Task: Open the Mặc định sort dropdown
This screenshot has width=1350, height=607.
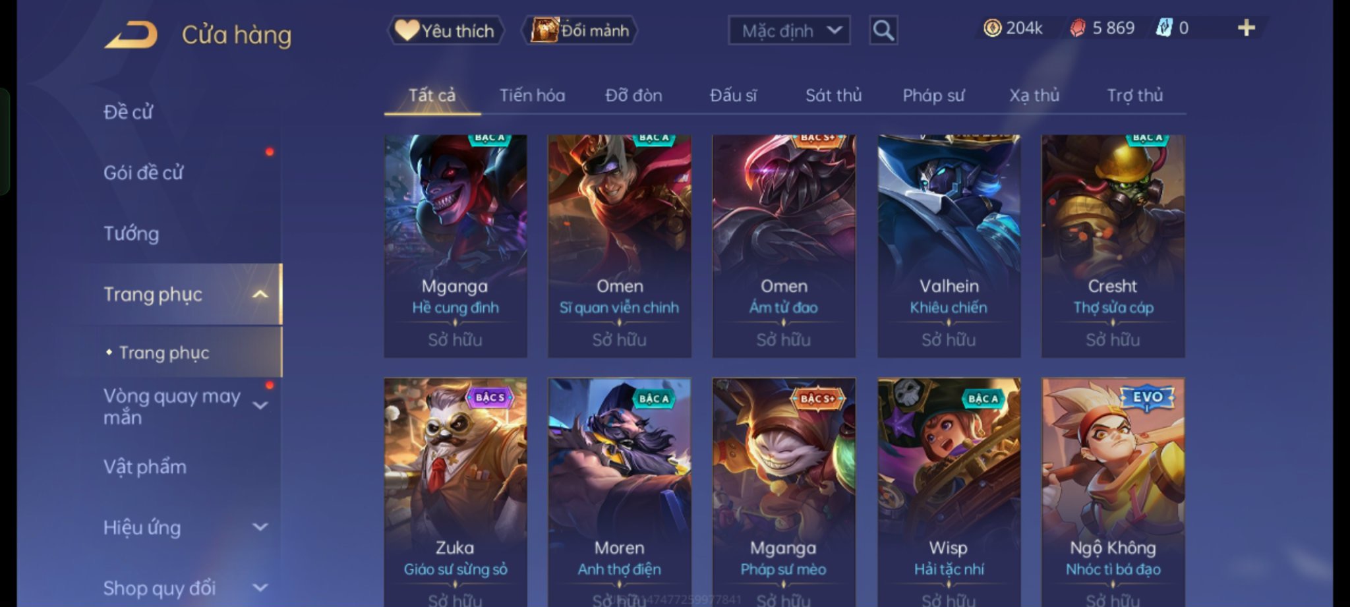Action: click(x=789, y=30)
